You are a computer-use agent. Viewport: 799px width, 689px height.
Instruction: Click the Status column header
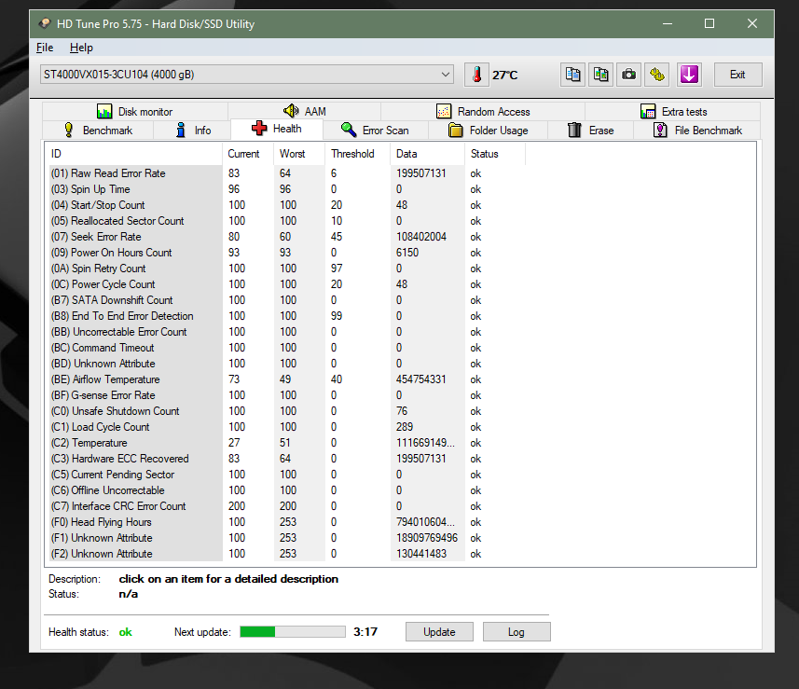click(495, 154)
